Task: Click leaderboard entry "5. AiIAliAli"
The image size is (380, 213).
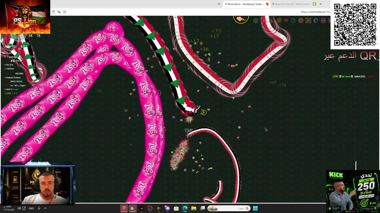Action: tap(9, 69)
